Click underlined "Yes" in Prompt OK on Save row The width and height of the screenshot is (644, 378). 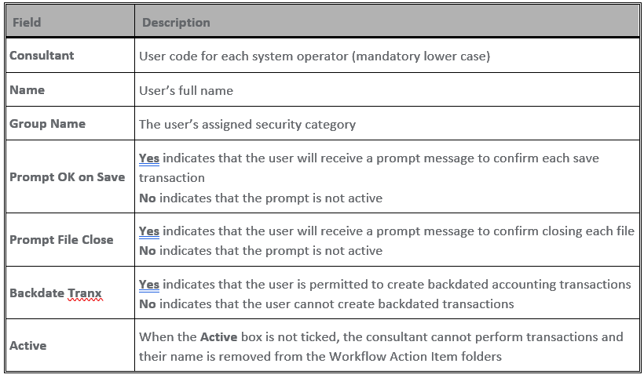coord(148,158)
